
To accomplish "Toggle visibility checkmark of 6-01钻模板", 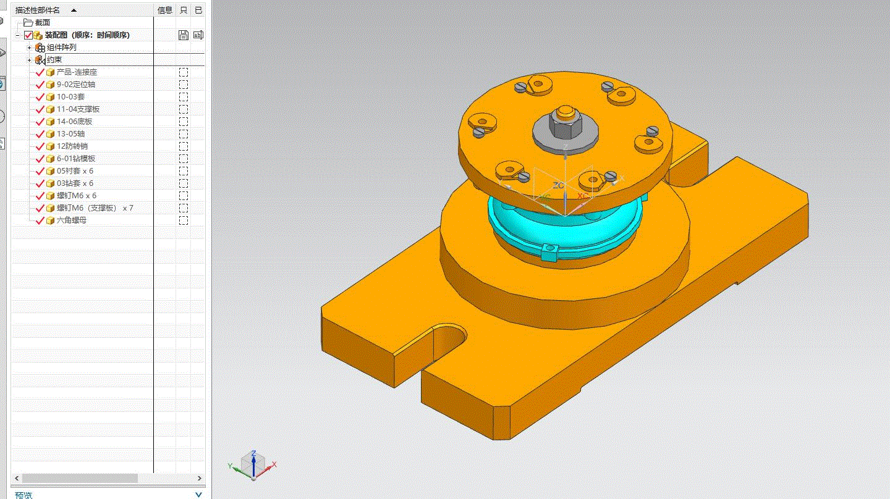I will [40, 159].
